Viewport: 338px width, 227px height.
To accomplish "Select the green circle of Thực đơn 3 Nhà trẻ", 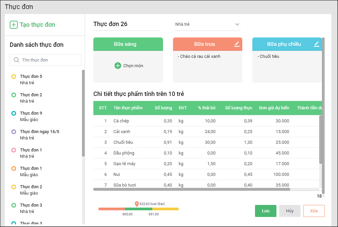I will (14, 205).
